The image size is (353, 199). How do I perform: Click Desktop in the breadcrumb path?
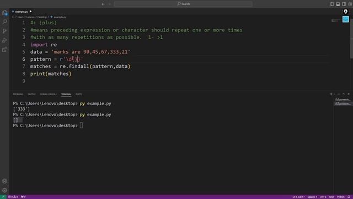click(42, 17)
